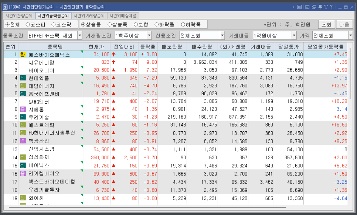This screenshot has height=215, width=357.
Task: Select stock name 에스바이오메딕스
Action: (49, 55)
